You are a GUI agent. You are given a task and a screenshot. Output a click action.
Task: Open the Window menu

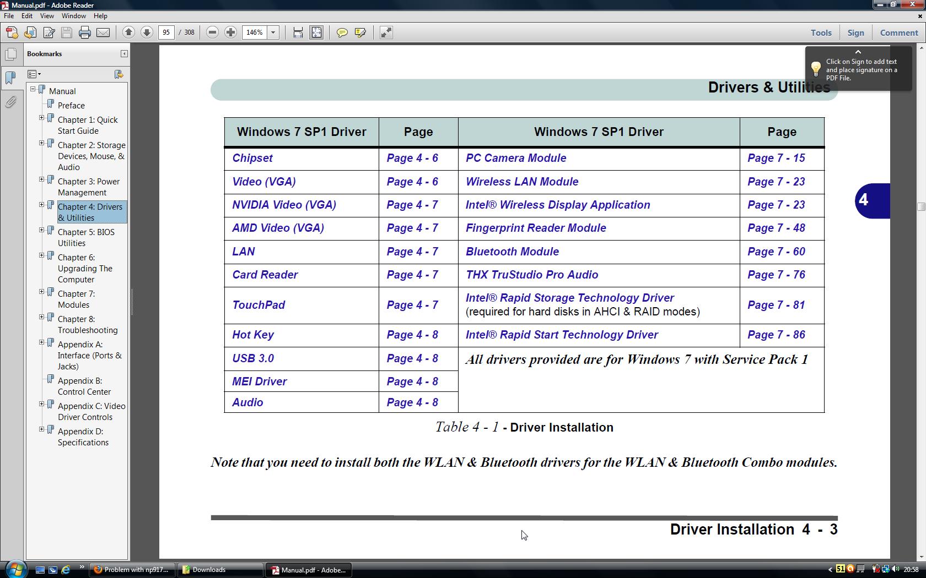pyautogui.click(x=73, y=16)
